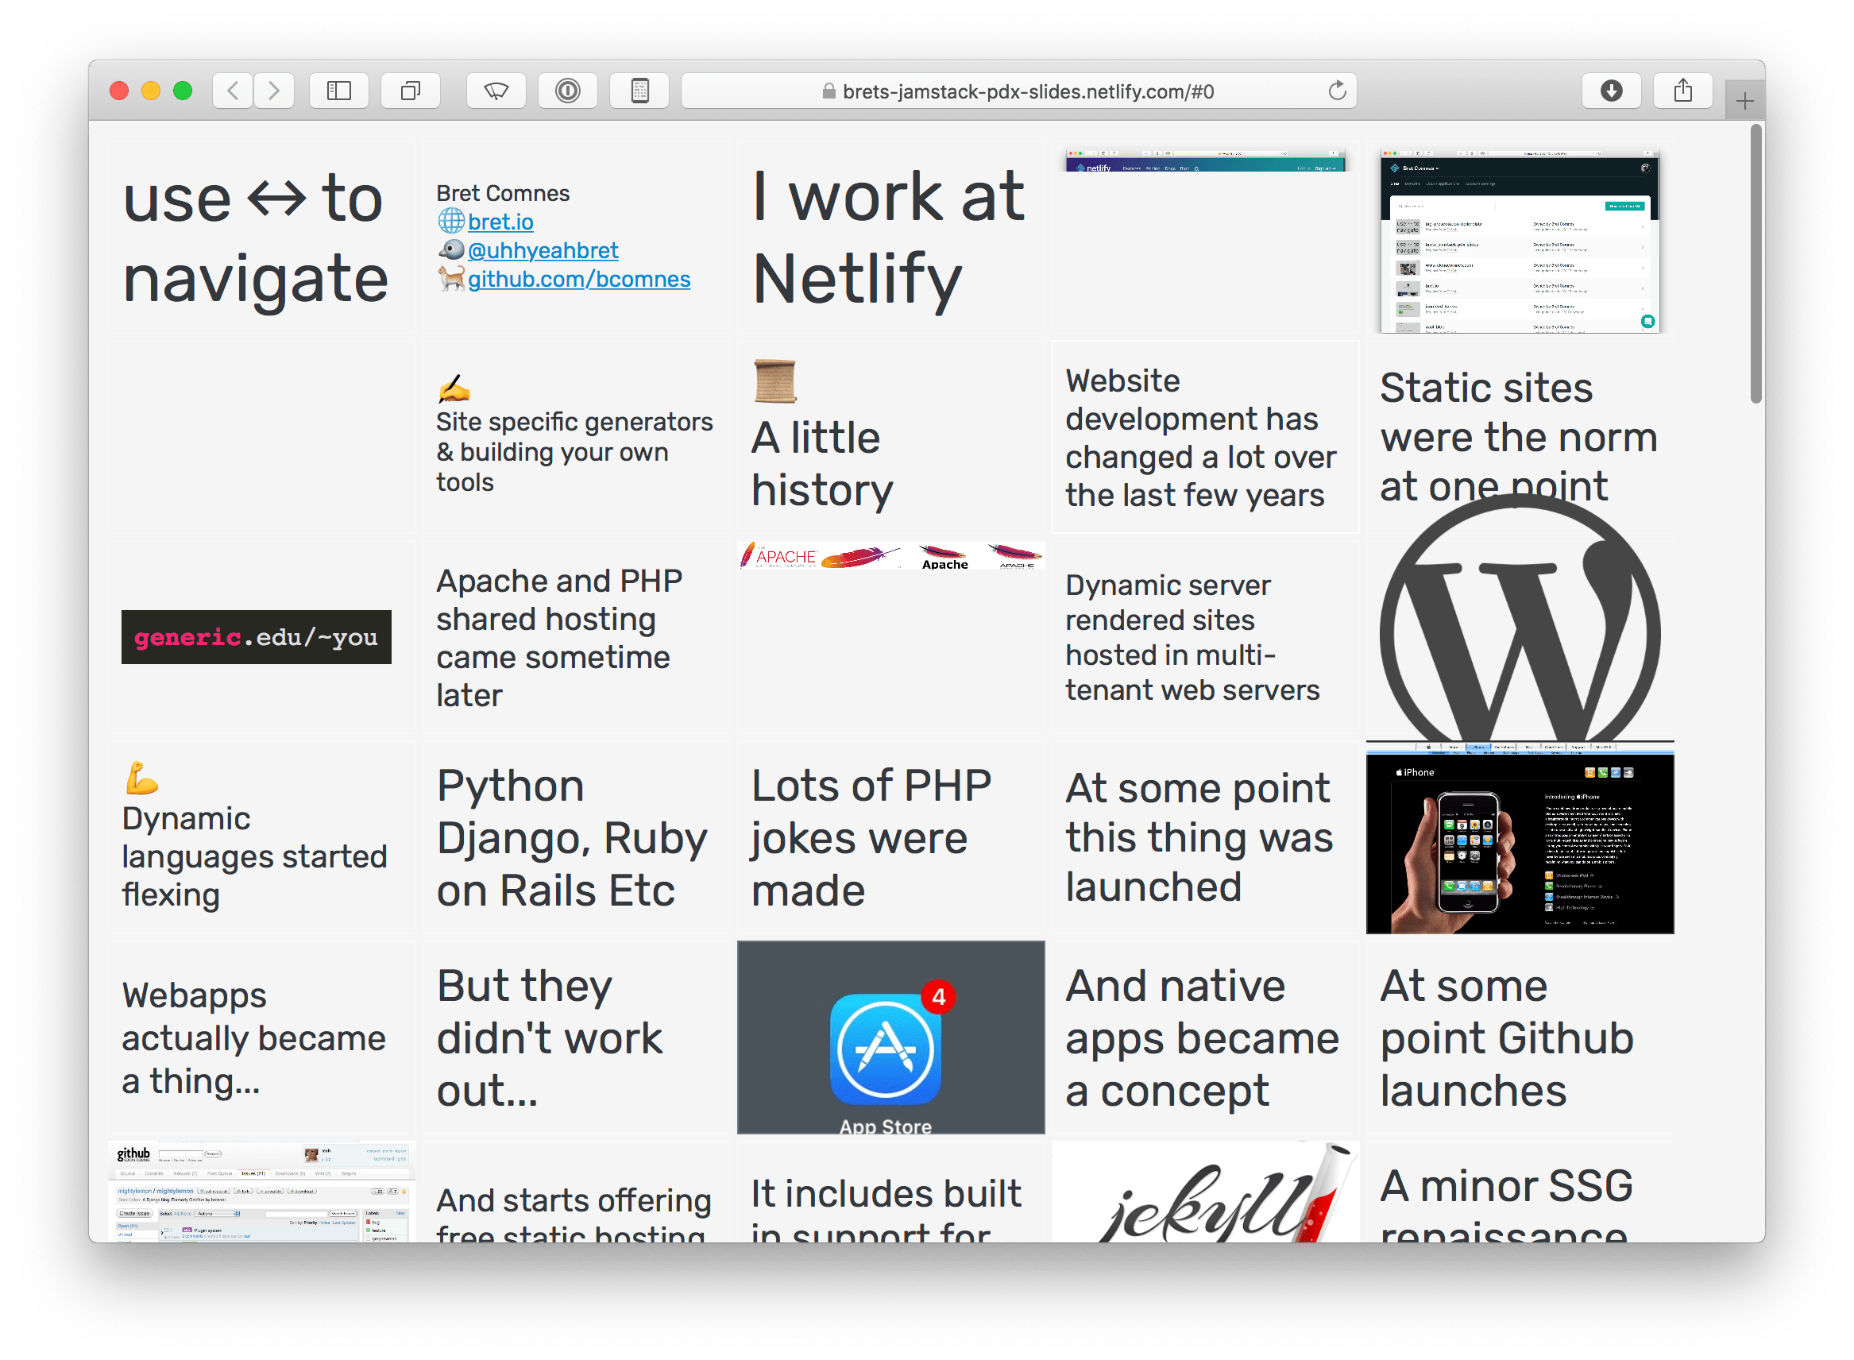Screen dimensions: 1854x1360
Task: Select 'A minor SSG renaissance' slide
Action: pyautogui.click(x=1520, y=1192)
